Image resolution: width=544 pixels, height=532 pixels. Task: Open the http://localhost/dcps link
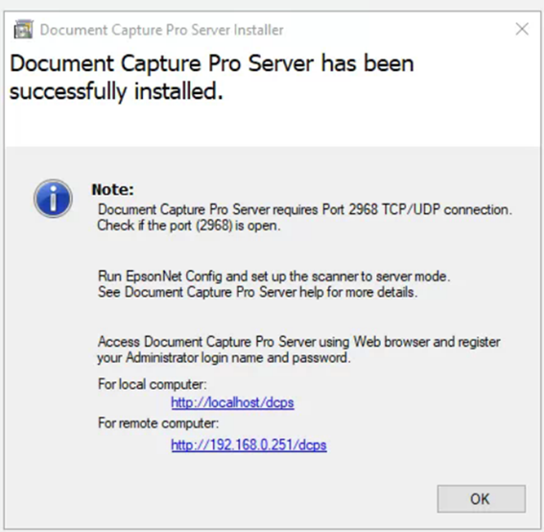pyautogui.click(x=232, y=402)
